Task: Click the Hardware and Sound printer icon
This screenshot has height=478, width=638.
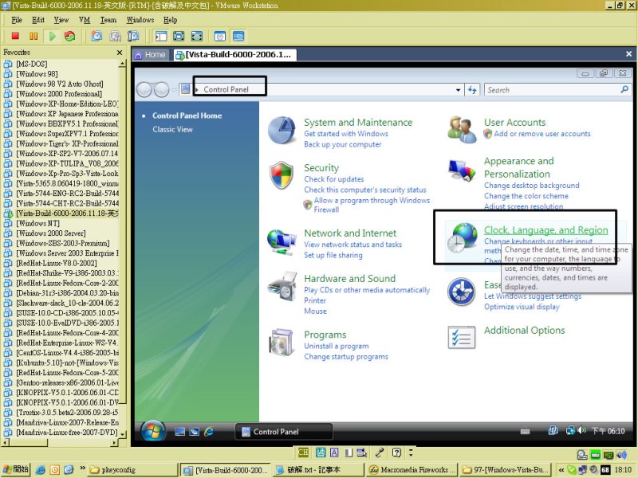Action: pyautogui.click(x=282, y=287)
